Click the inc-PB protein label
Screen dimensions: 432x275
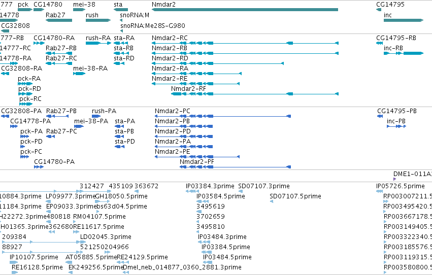coord(396,121)
